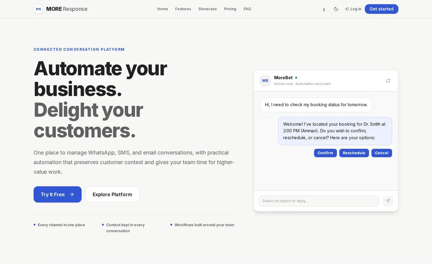432x270 pixels.
Task: Click the 'Connected Conversation Platform' label
Action: click(79, 49)
